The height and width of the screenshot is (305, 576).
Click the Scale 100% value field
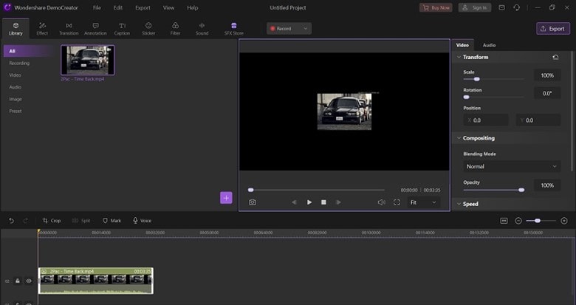(547, 75)
